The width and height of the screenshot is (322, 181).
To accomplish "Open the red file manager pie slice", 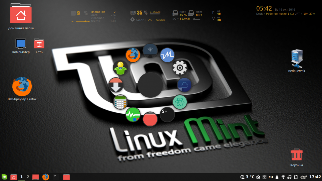I will (150, 119).
